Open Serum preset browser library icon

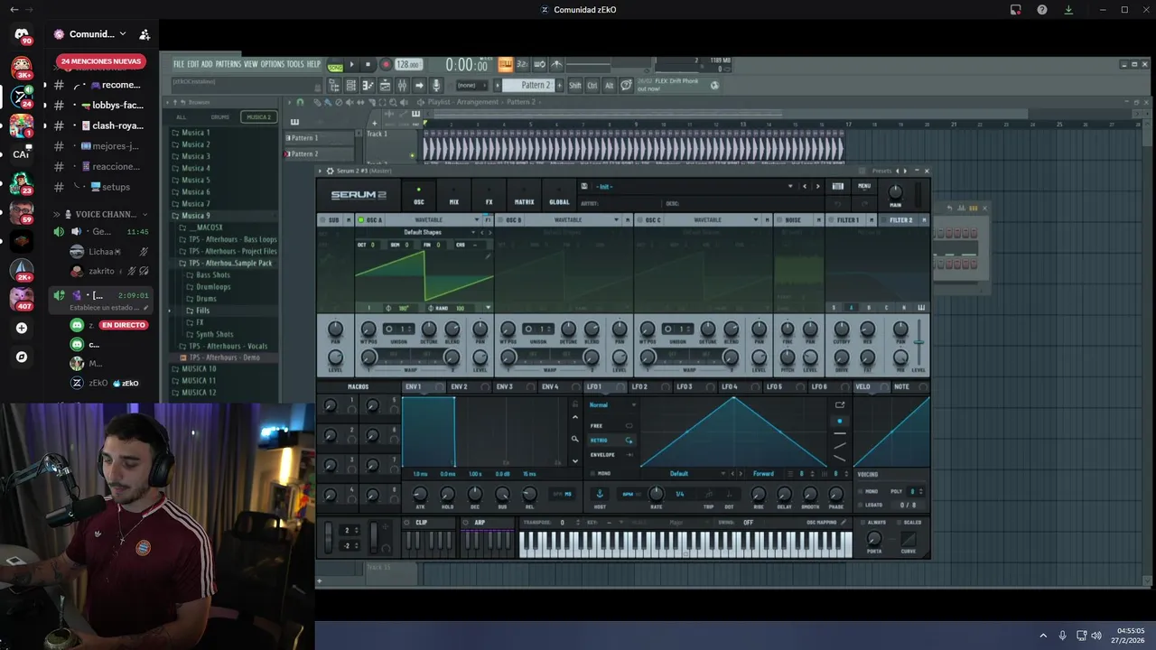point(837,186)
